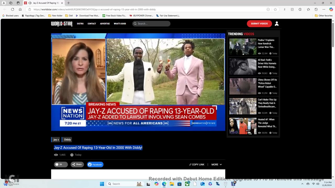
Task: Select the Jay-Z Accused browser tab
Action: pos(43,3)
